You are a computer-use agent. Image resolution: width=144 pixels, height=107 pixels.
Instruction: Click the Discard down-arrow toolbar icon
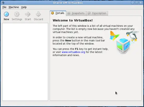click(x=38, y=14)
